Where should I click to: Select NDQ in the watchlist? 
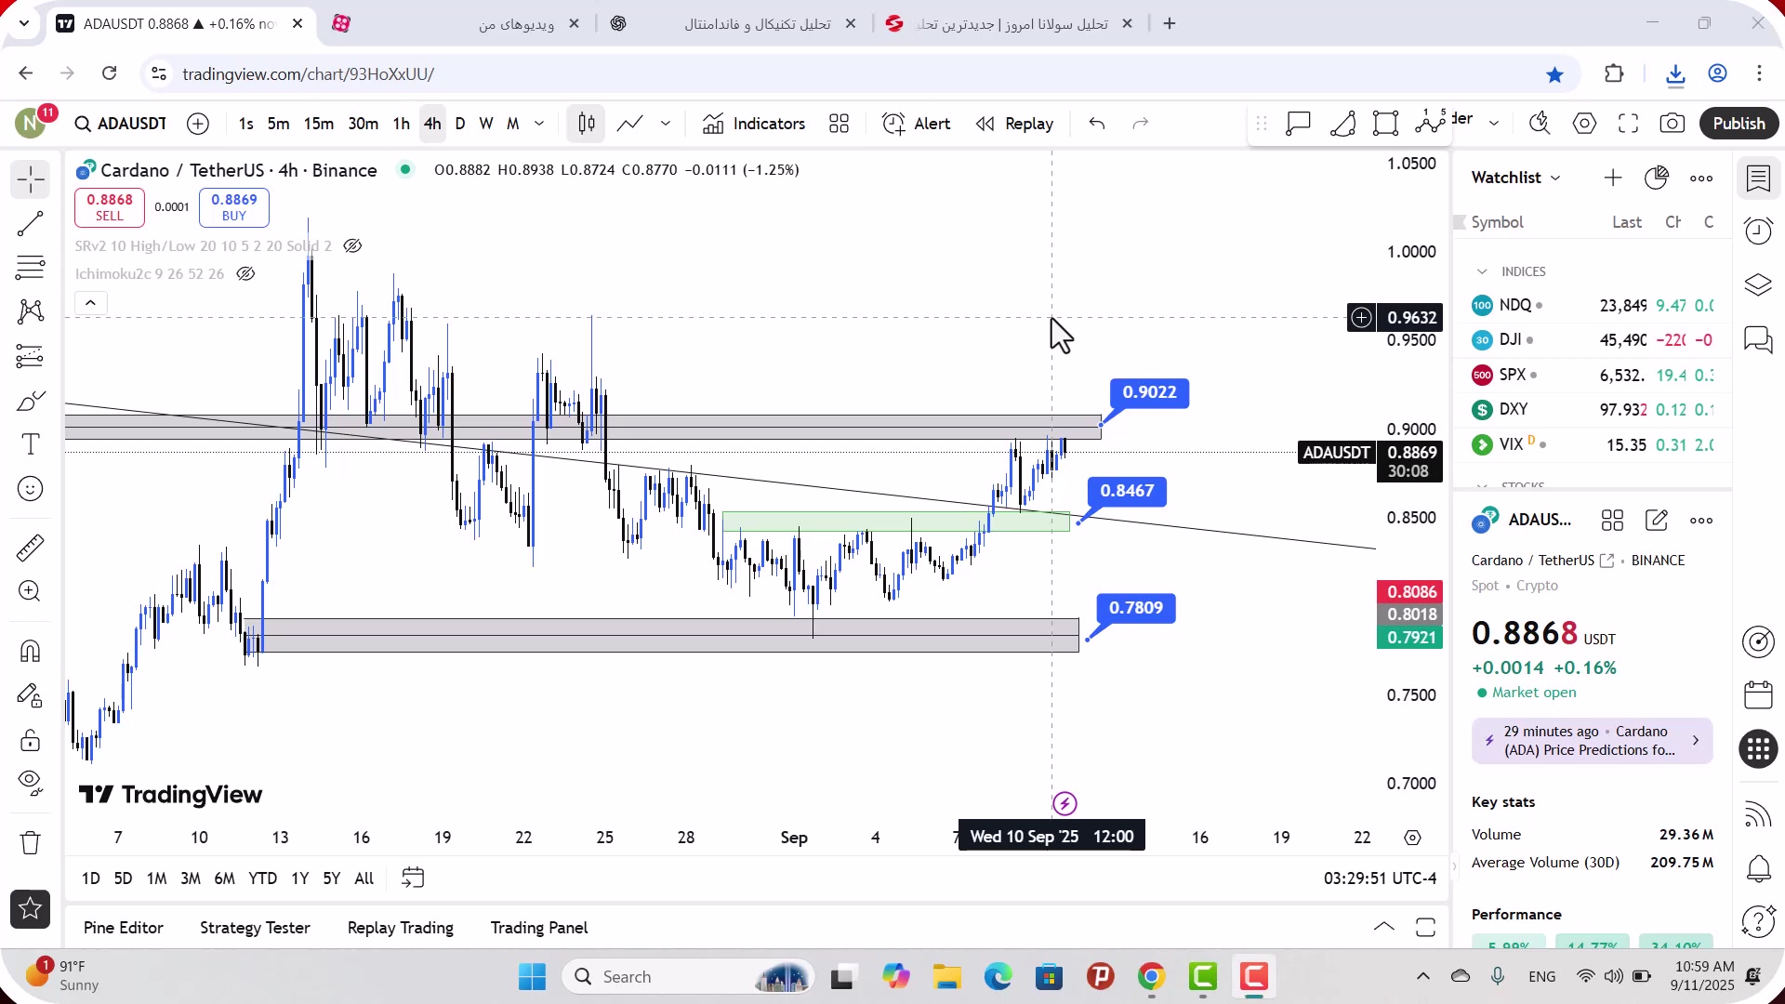click(x=1593, y=306)
